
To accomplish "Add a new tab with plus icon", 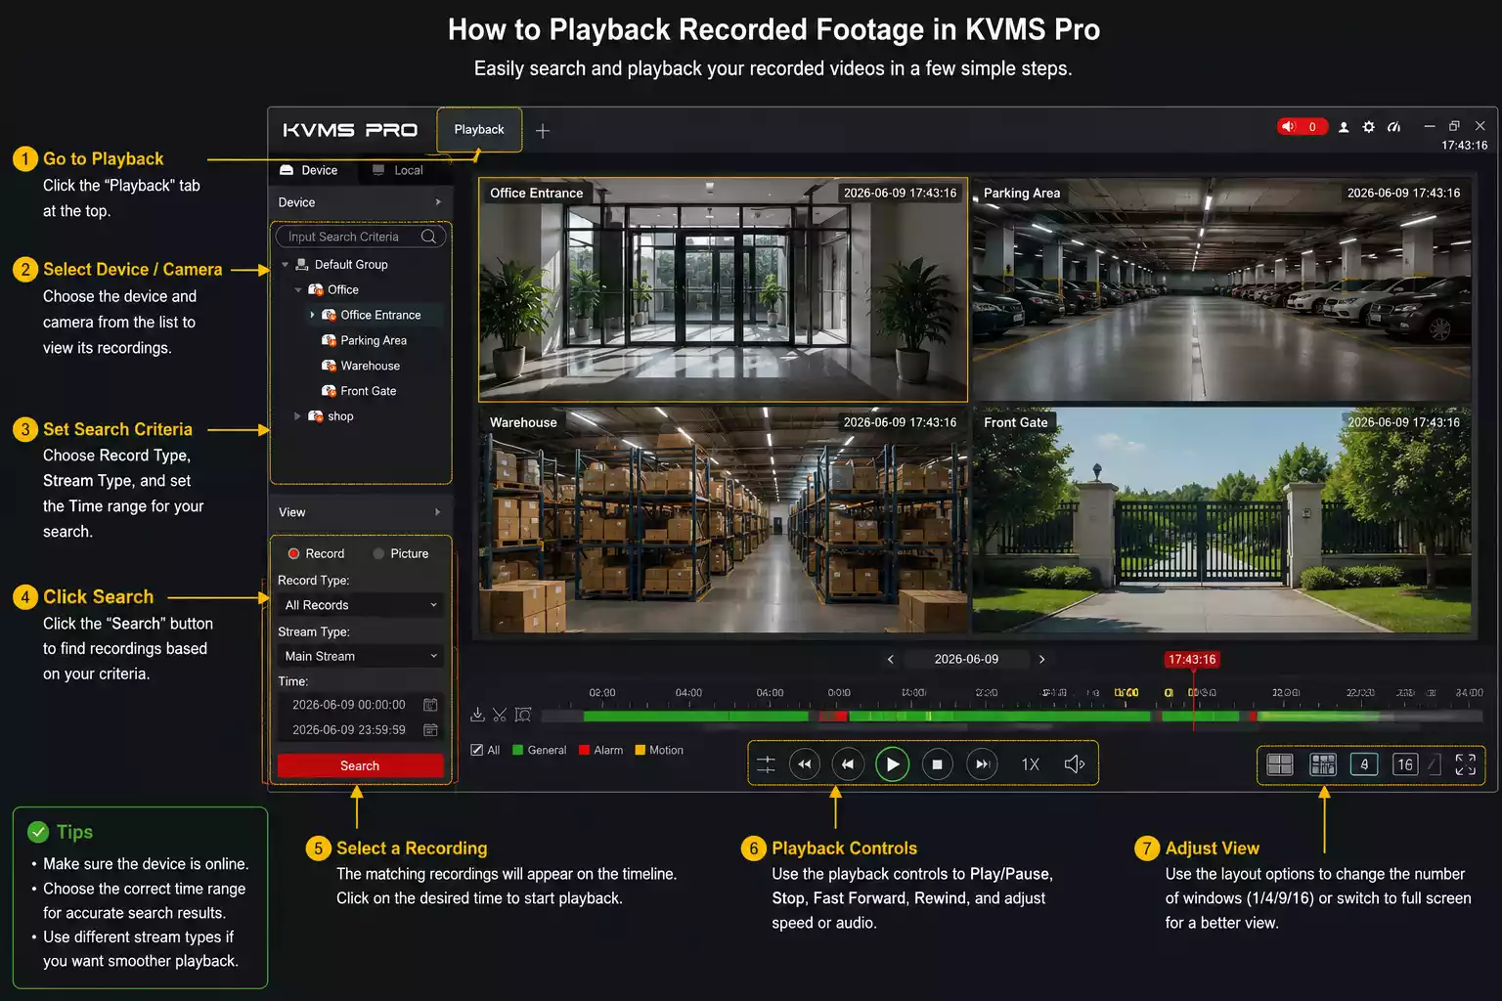I will (543, 131).
